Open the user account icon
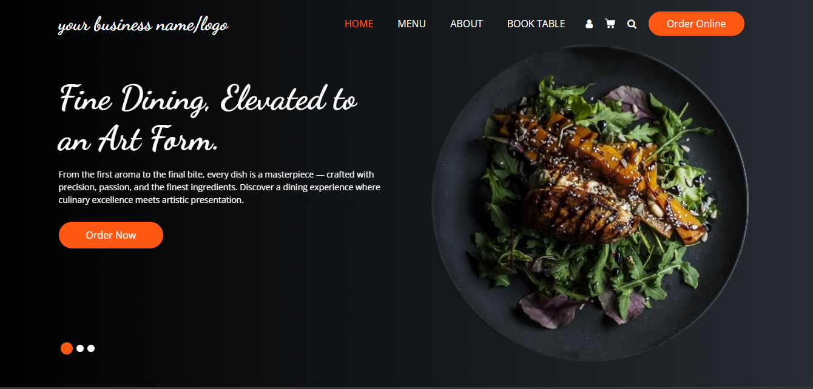 589,24
